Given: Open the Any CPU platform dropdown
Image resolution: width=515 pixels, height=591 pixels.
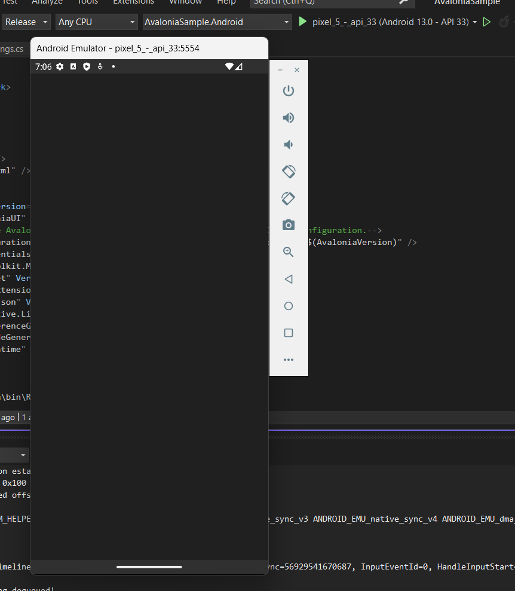Looking at the screenshot, I should (x=96, y=22).
